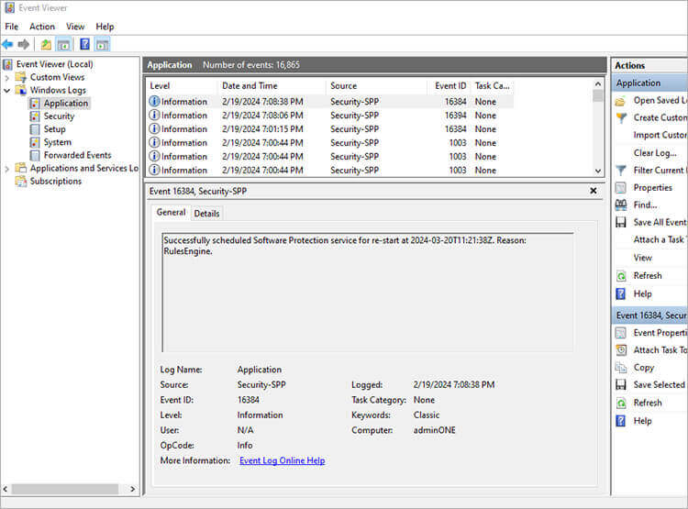
Task: Expand the Custom Views tree node
Action: (7, 78)
